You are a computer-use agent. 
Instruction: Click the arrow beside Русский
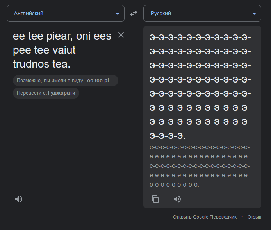point(254,14)
